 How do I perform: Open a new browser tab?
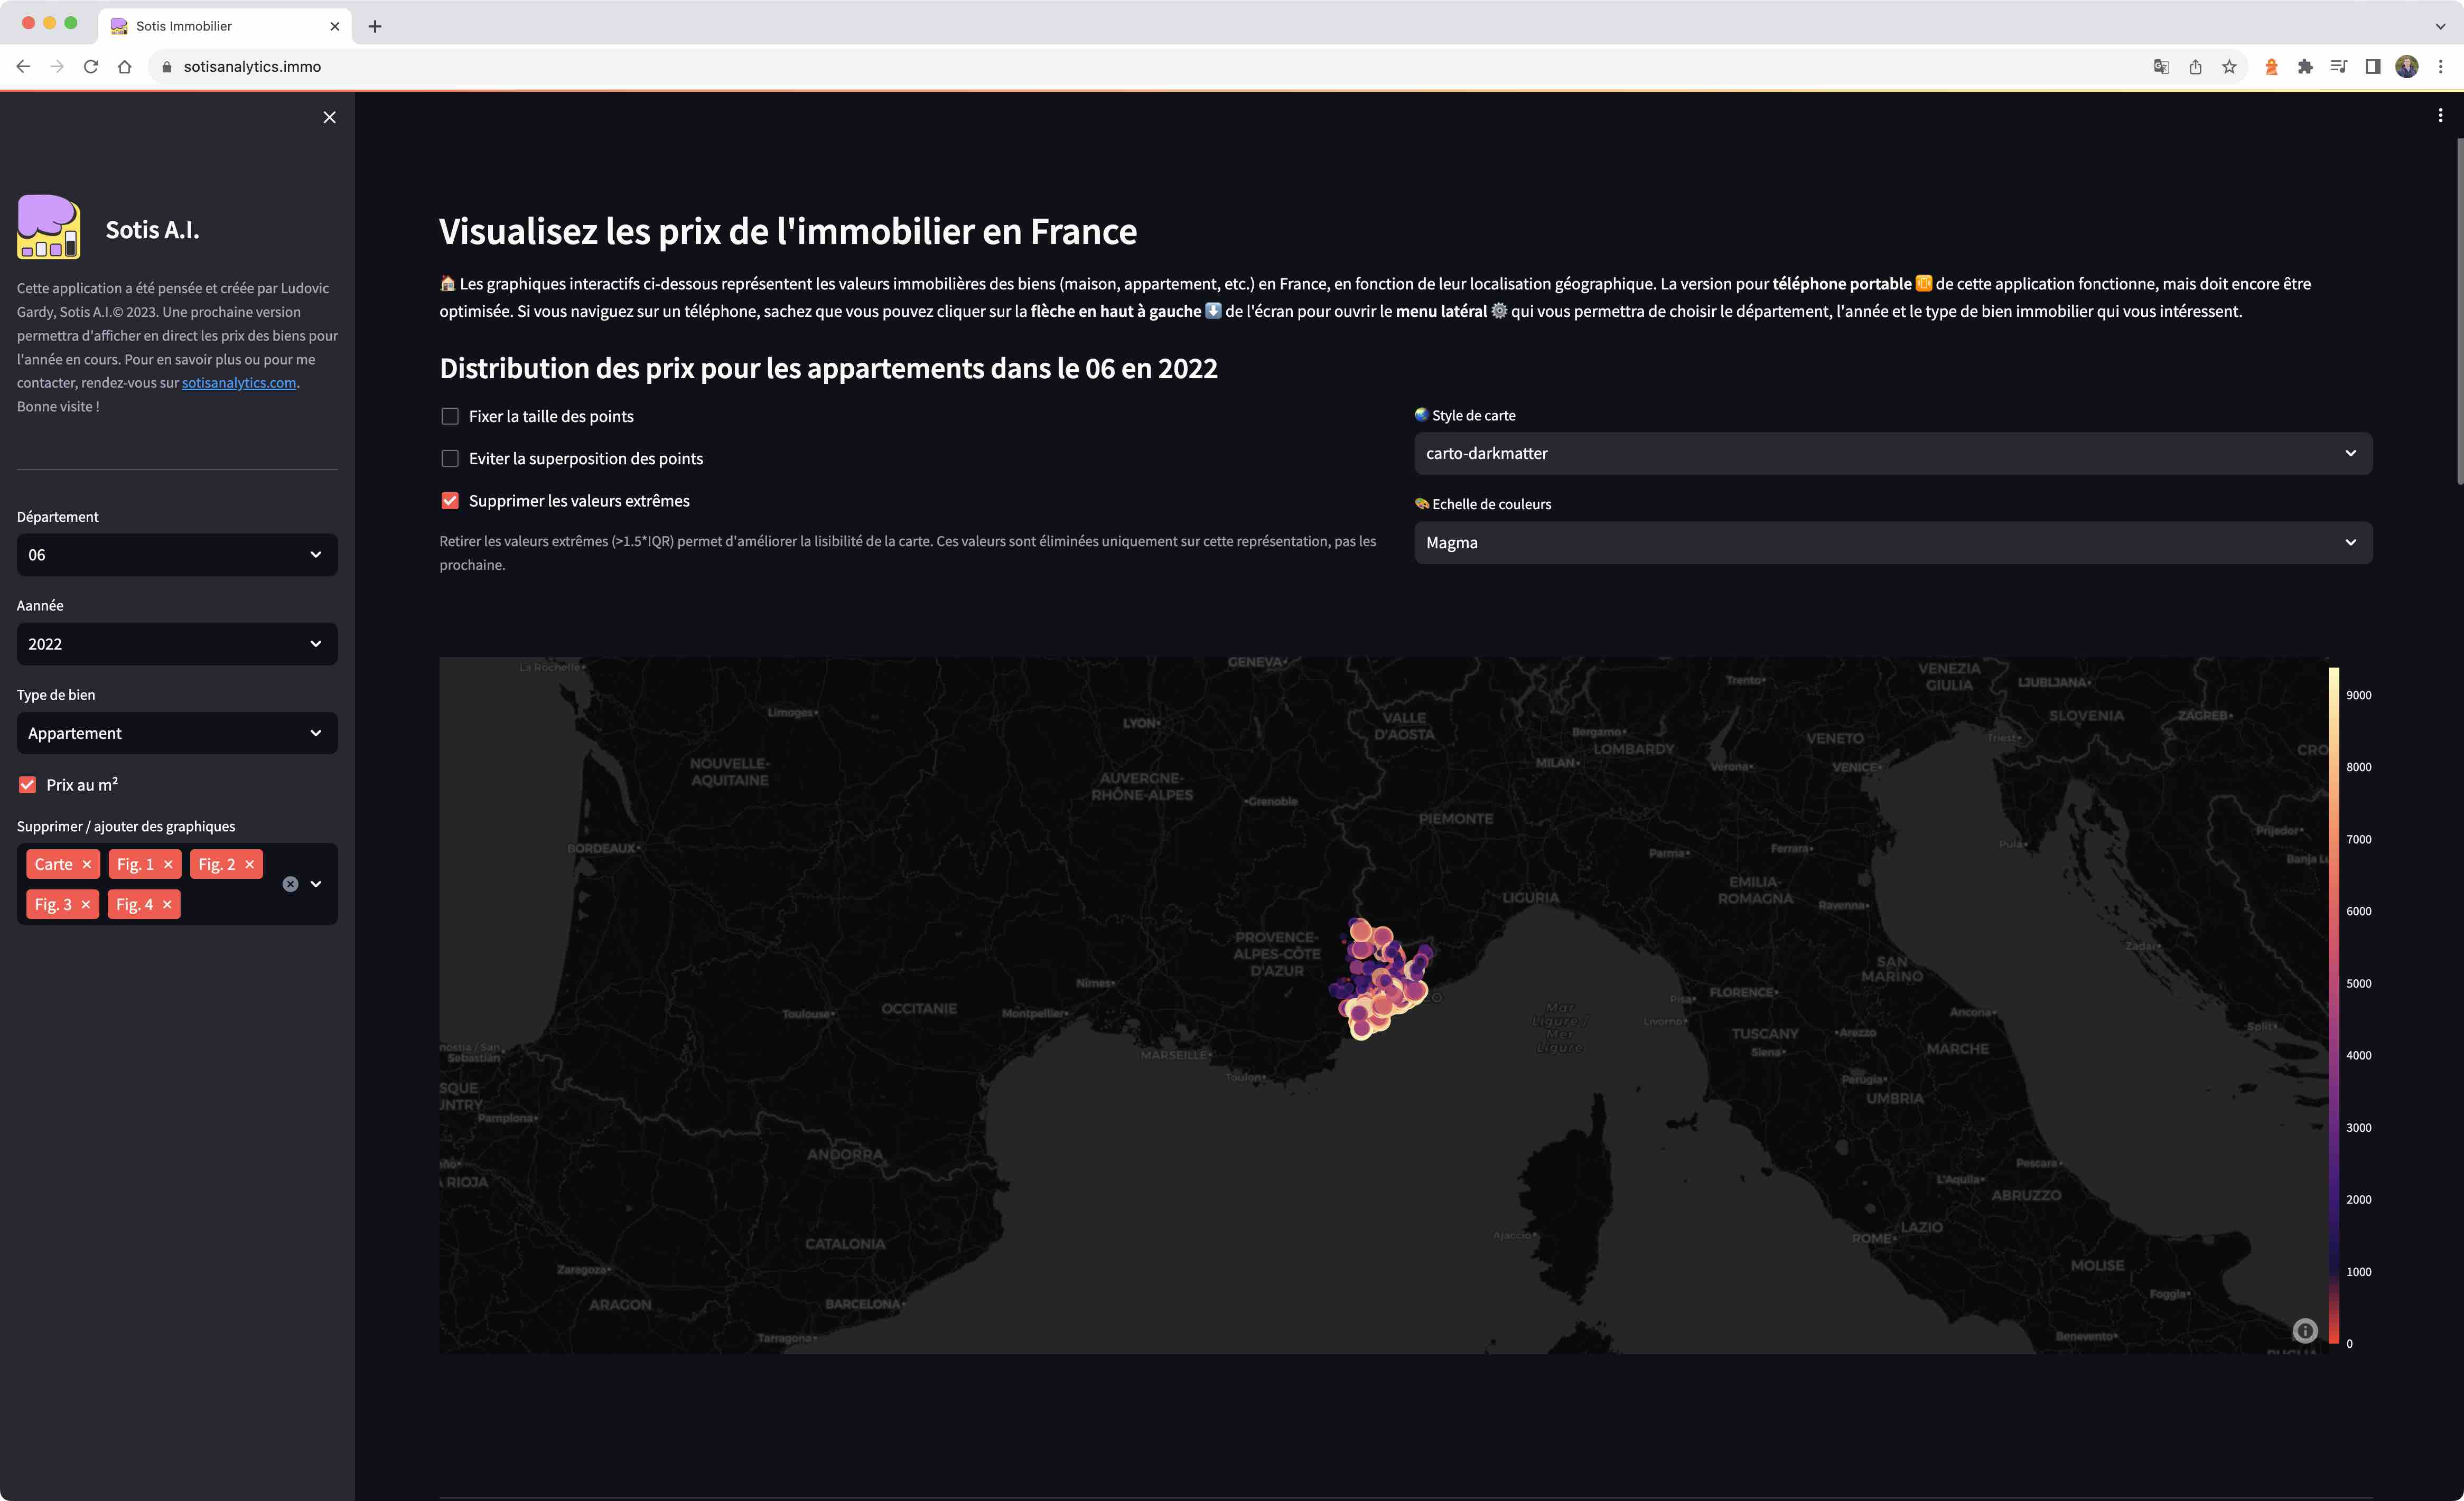click(376, 26)
